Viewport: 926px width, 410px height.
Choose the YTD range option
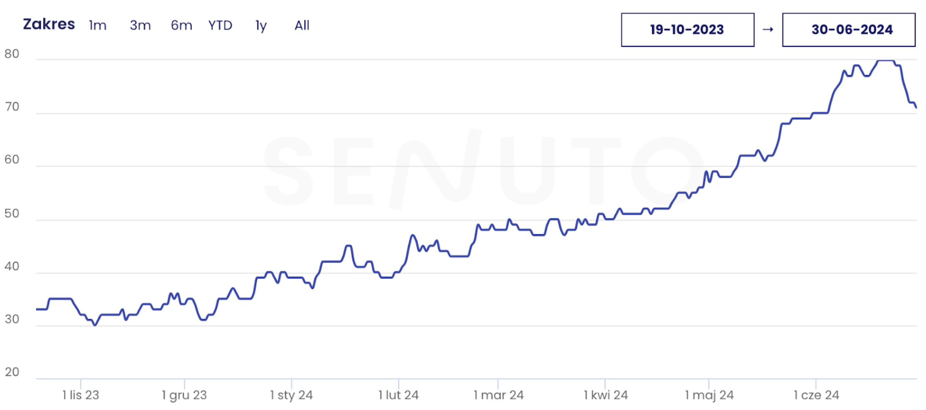click(220, 26)
